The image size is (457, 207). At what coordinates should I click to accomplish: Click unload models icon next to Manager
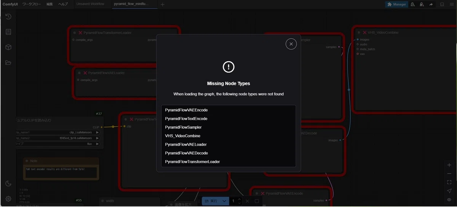(413, 5)
